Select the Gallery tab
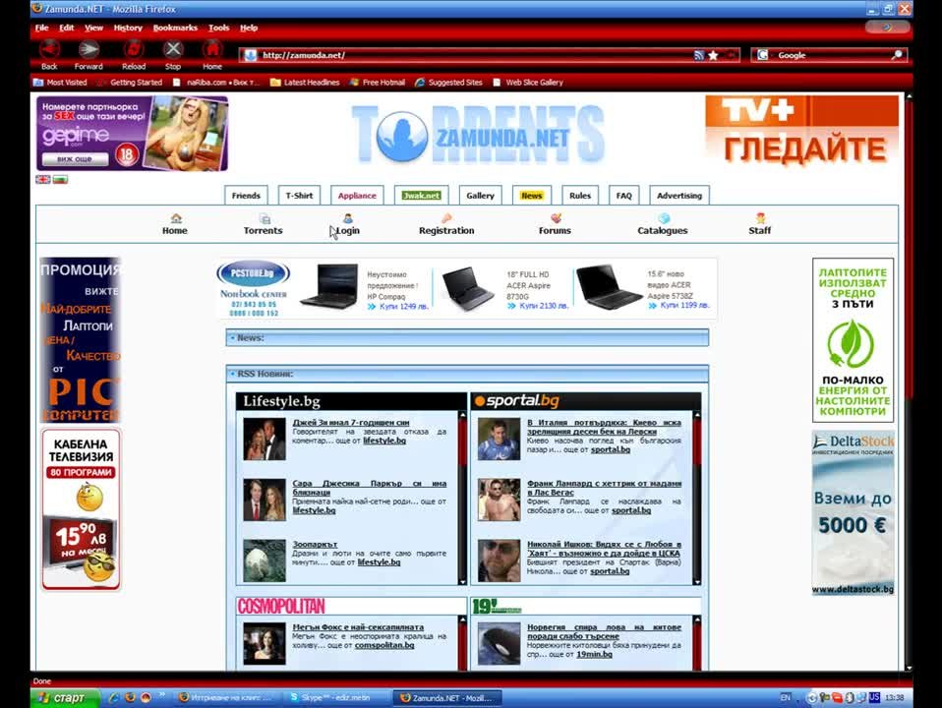This screenshot has height=708, width=942. click(480, 196)
